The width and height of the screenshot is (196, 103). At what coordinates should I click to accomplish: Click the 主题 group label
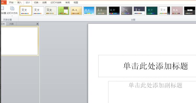pos(133,20)
